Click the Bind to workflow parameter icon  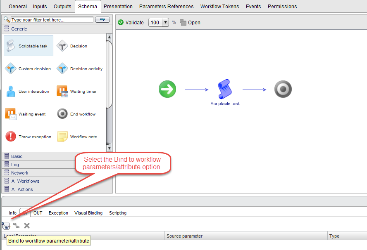6,226
